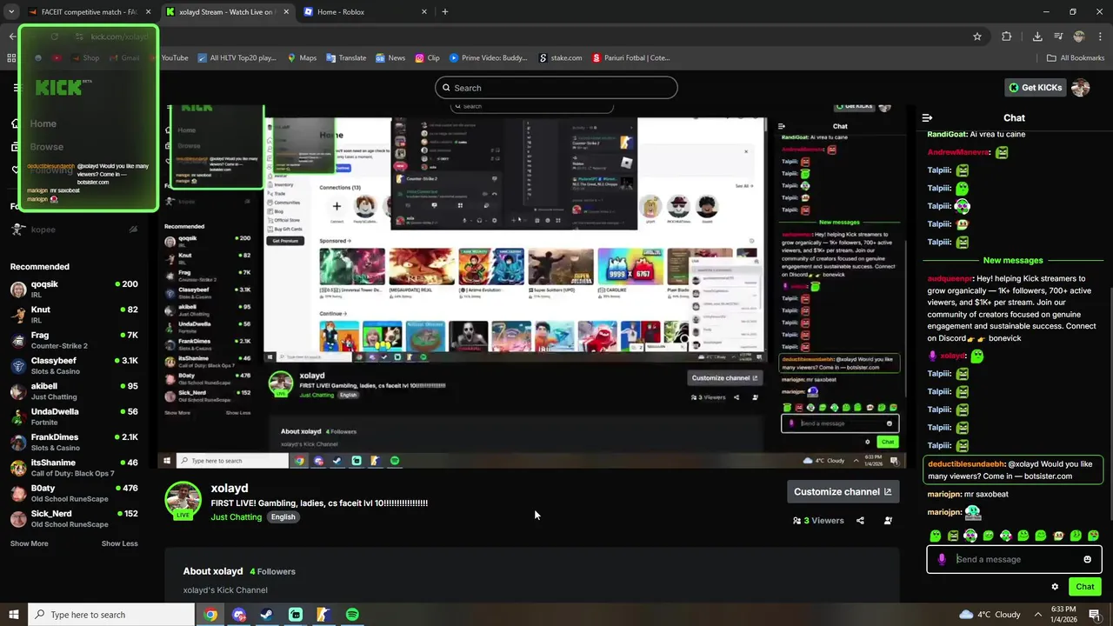Click username deductiblesundaebh in chat
Image resolution: width=1113 pixels, height=626 pixels.
pos(966,464)
